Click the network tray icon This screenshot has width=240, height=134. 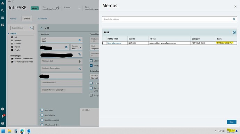tap(220, 131)
